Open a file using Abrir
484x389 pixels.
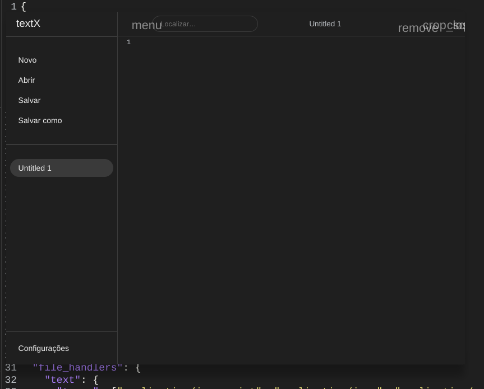tap(26, 80)
